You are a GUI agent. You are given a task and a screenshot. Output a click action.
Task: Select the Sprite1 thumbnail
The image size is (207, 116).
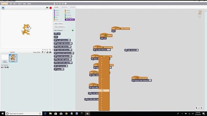point(13,58)
